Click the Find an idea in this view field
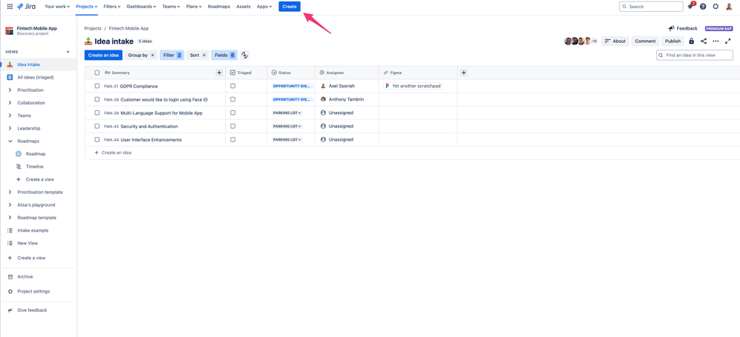 [x=694, y=56]
